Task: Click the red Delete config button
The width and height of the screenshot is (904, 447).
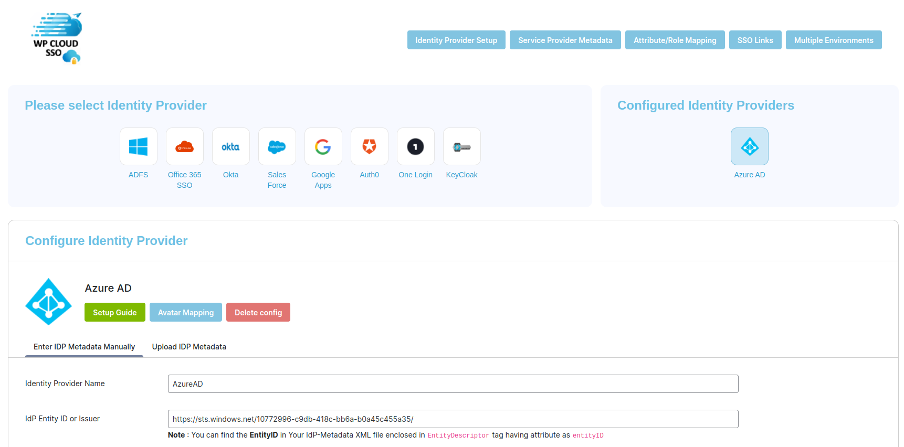Action: click(258, 312)
